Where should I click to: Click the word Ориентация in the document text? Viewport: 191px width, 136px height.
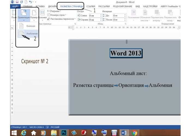131,85
